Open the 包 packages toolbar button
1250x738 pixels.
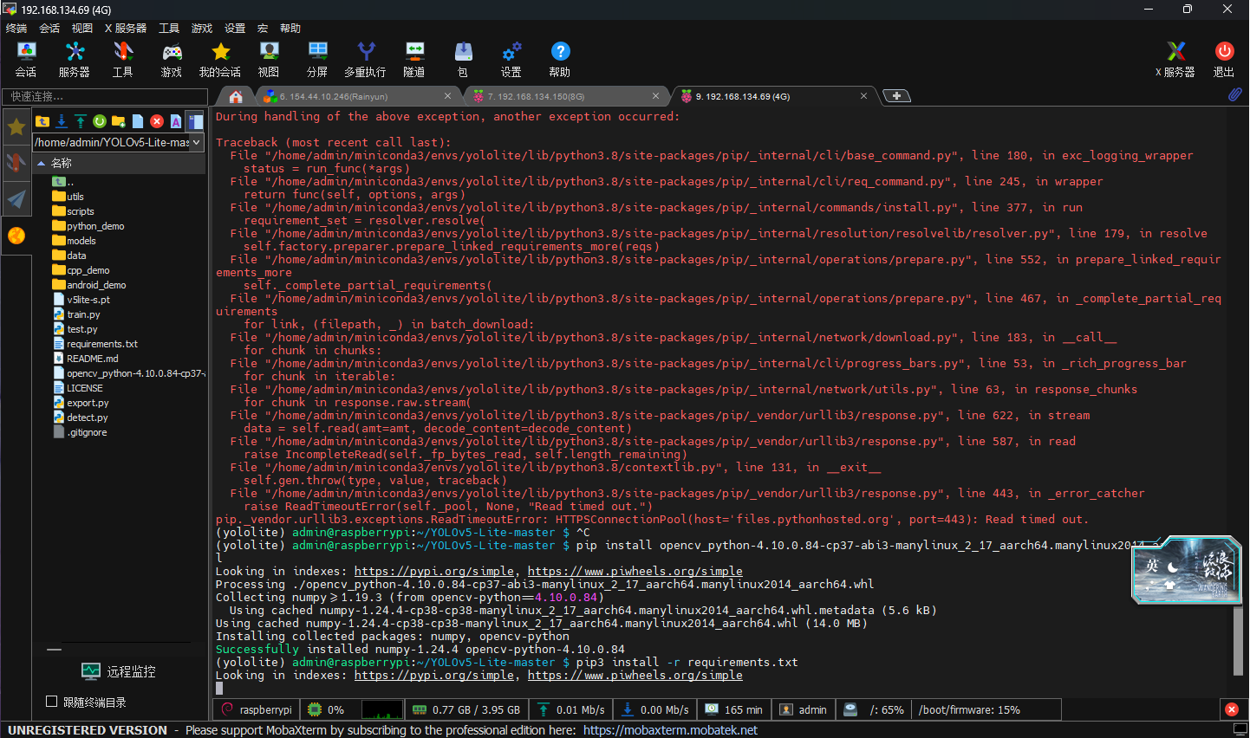point(463,60)
